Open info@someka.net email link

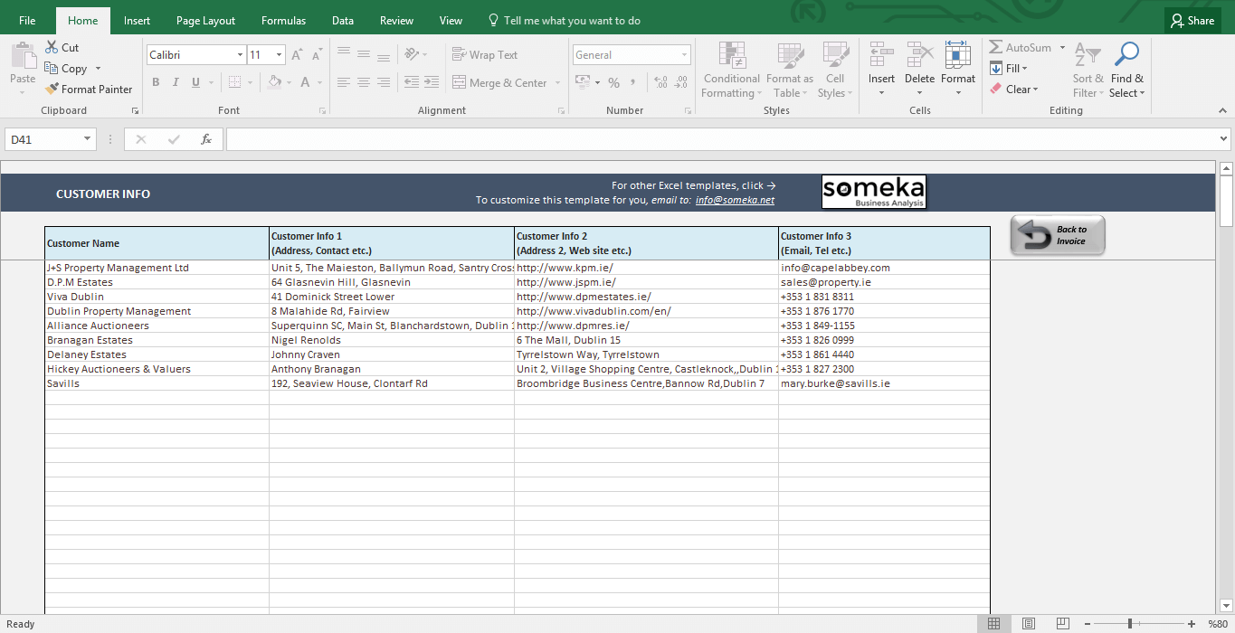pyautogui.click(x=735, y=200)
